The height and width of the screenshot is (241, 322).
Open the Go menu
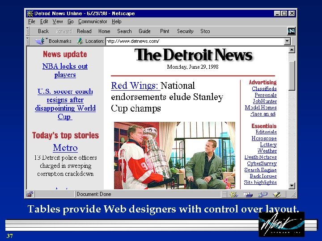(71, 21)
